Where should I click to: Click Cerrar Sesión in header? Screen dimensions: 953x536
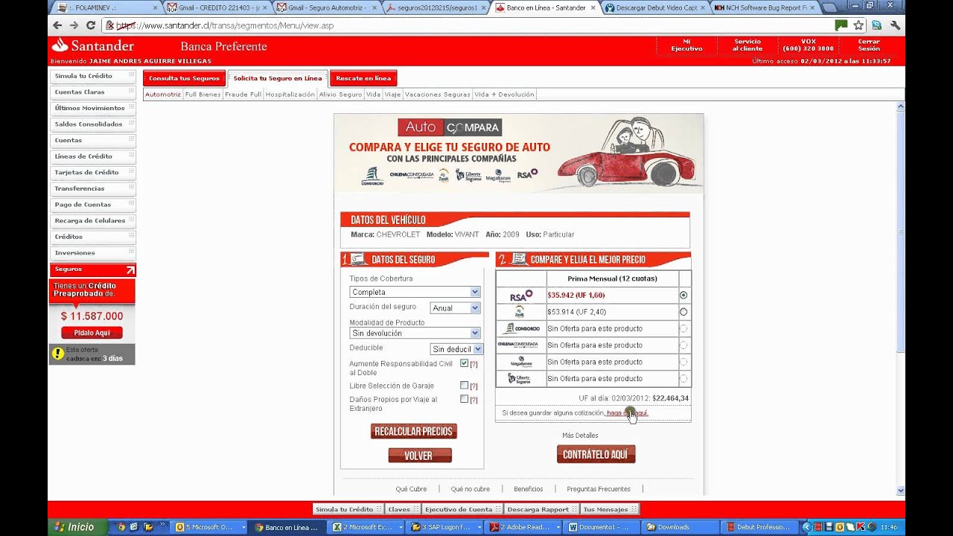869,45
